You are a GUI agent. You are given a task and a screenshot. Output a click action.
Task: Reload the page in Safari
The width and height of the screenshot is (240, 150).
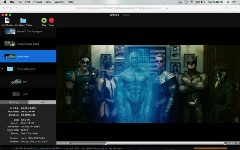167,8
